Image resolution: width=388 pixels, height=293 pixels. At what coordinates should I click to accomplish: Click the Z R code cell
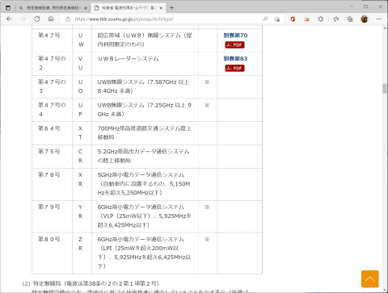pos(82,253)
